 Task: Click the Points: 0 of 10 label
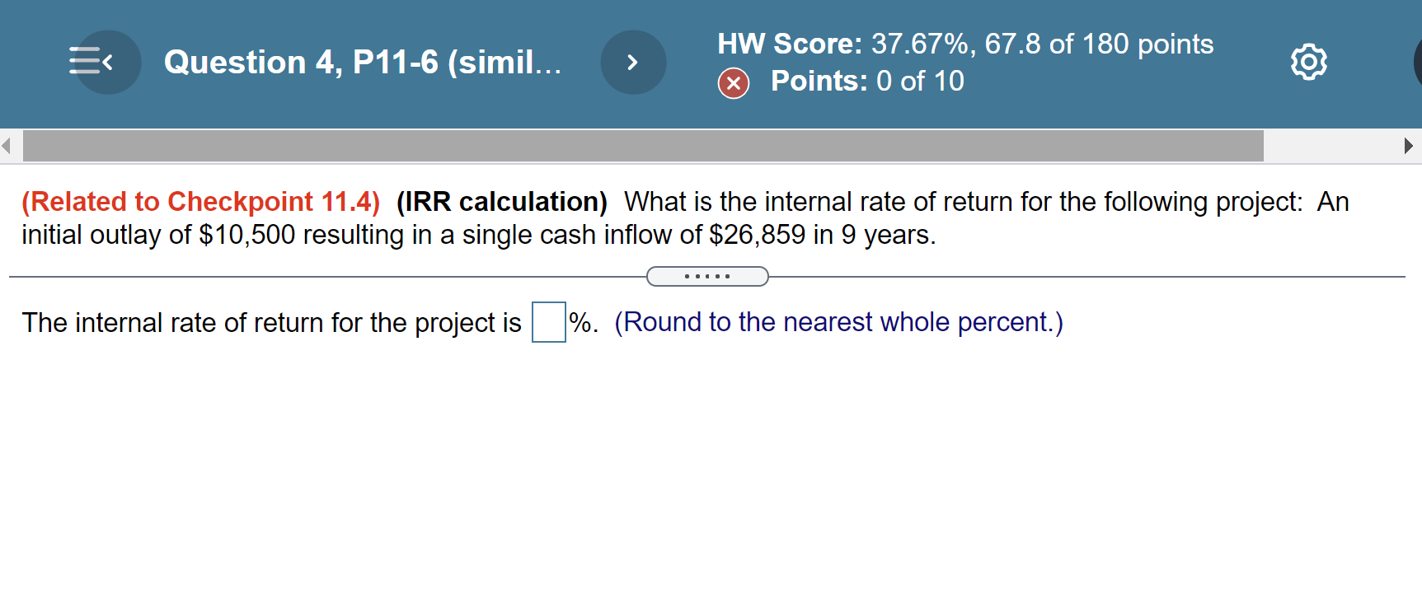coord(867,81)
